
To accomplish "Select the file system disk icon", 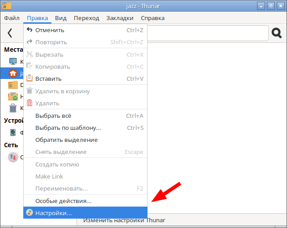I will pyautogui.click(x=13, y=133).
